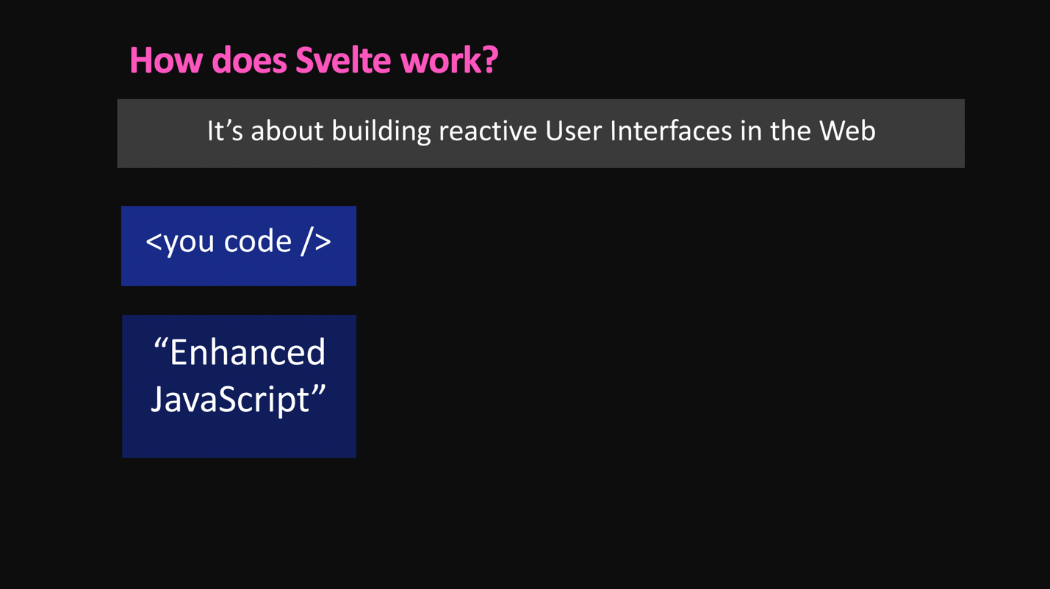Viewport: 1050px width, 589px height.
Task: Click the word "does" in the title
Action: click(x=249, y=60)
